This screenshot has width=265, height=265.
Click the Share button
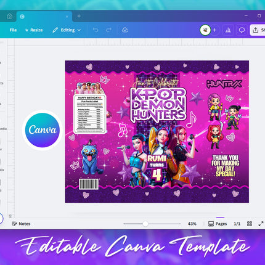[258, 30]
